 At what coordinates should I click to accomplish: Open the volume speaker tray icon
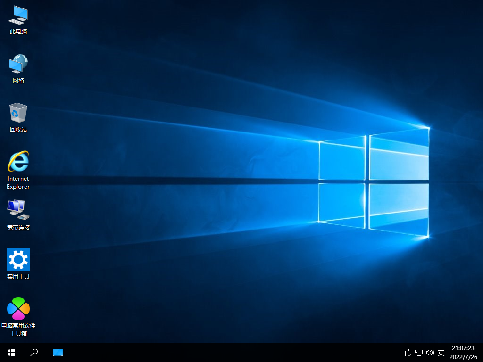[430, 353]
